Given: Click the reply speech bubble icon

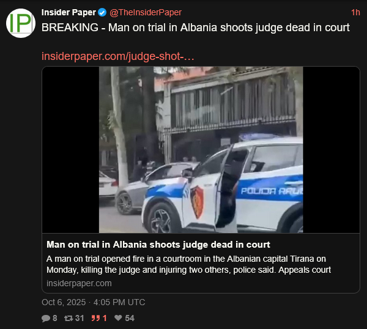Looking at the screenshot, I should pos(46,318).
